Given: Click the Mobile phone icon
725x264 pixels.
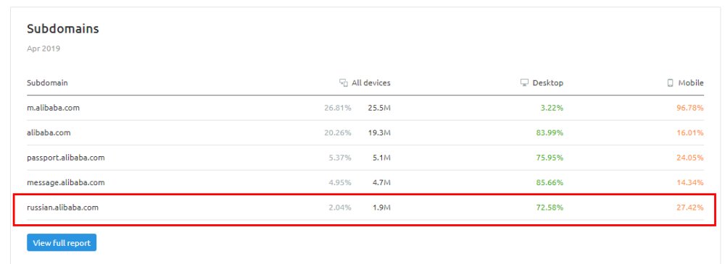Looking at the screenshot, I should point(670,83).
